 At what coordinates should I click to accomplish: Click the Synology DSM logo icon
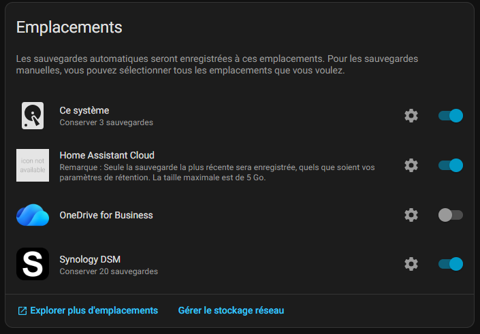[33, 264]
